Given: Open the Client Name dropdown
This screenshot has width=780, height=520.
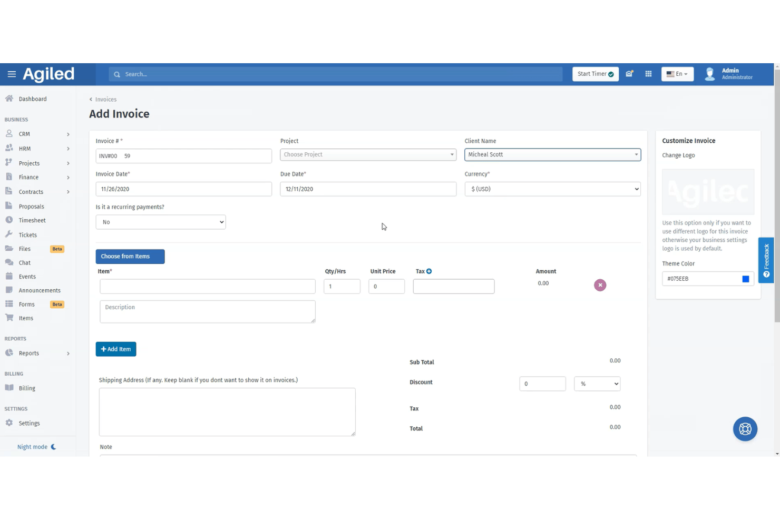Looking at the screenshot, I should tap(552, 154).
